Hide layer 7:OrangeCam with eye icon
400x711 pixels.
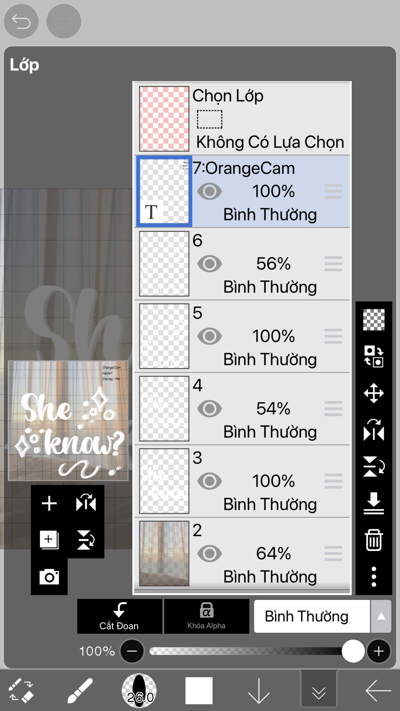210,191
